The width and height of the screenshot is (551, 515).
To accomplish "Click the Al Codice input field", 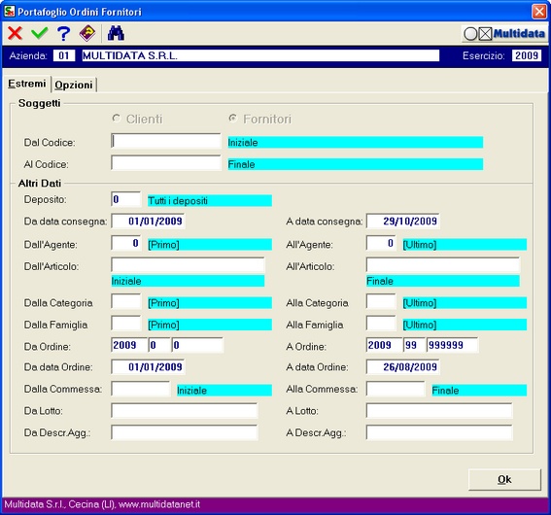I will pos(166,163).
